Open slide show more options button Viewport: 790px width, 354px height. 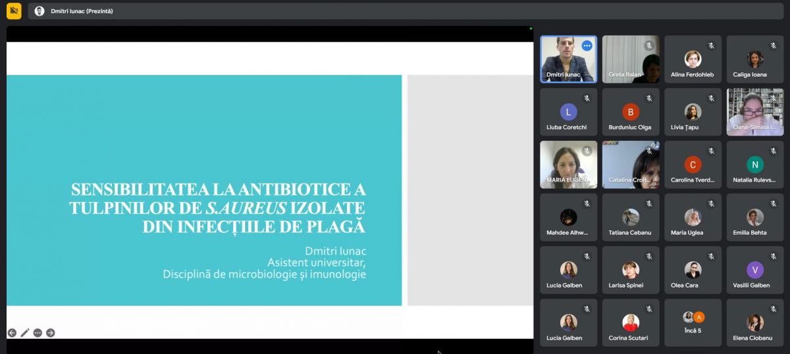point(38,333)
